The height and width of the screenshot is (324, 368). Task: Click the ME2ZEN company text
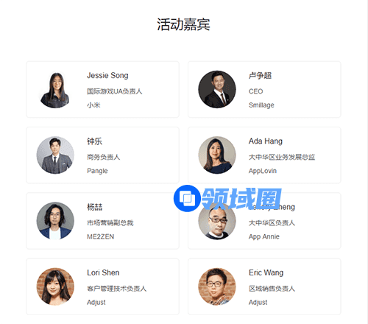click(x=100, y=236)
